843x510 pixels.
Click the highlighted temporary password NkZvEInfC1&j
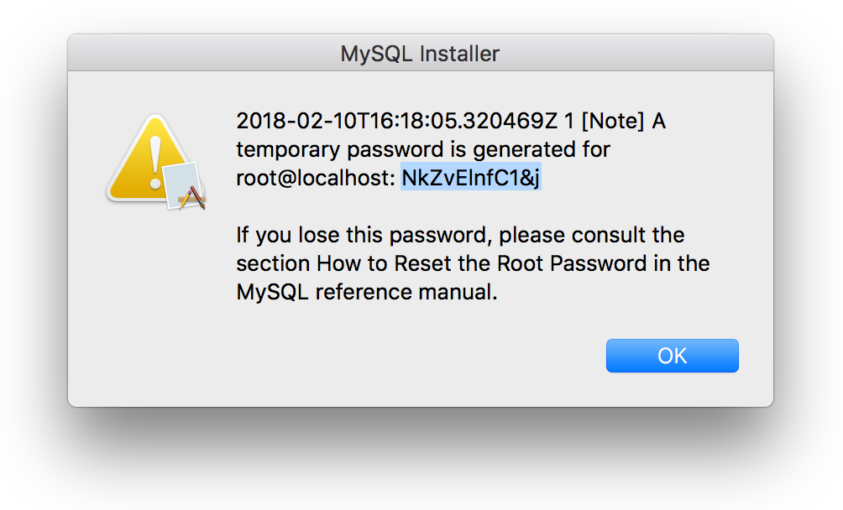click(x=471, y=179)
